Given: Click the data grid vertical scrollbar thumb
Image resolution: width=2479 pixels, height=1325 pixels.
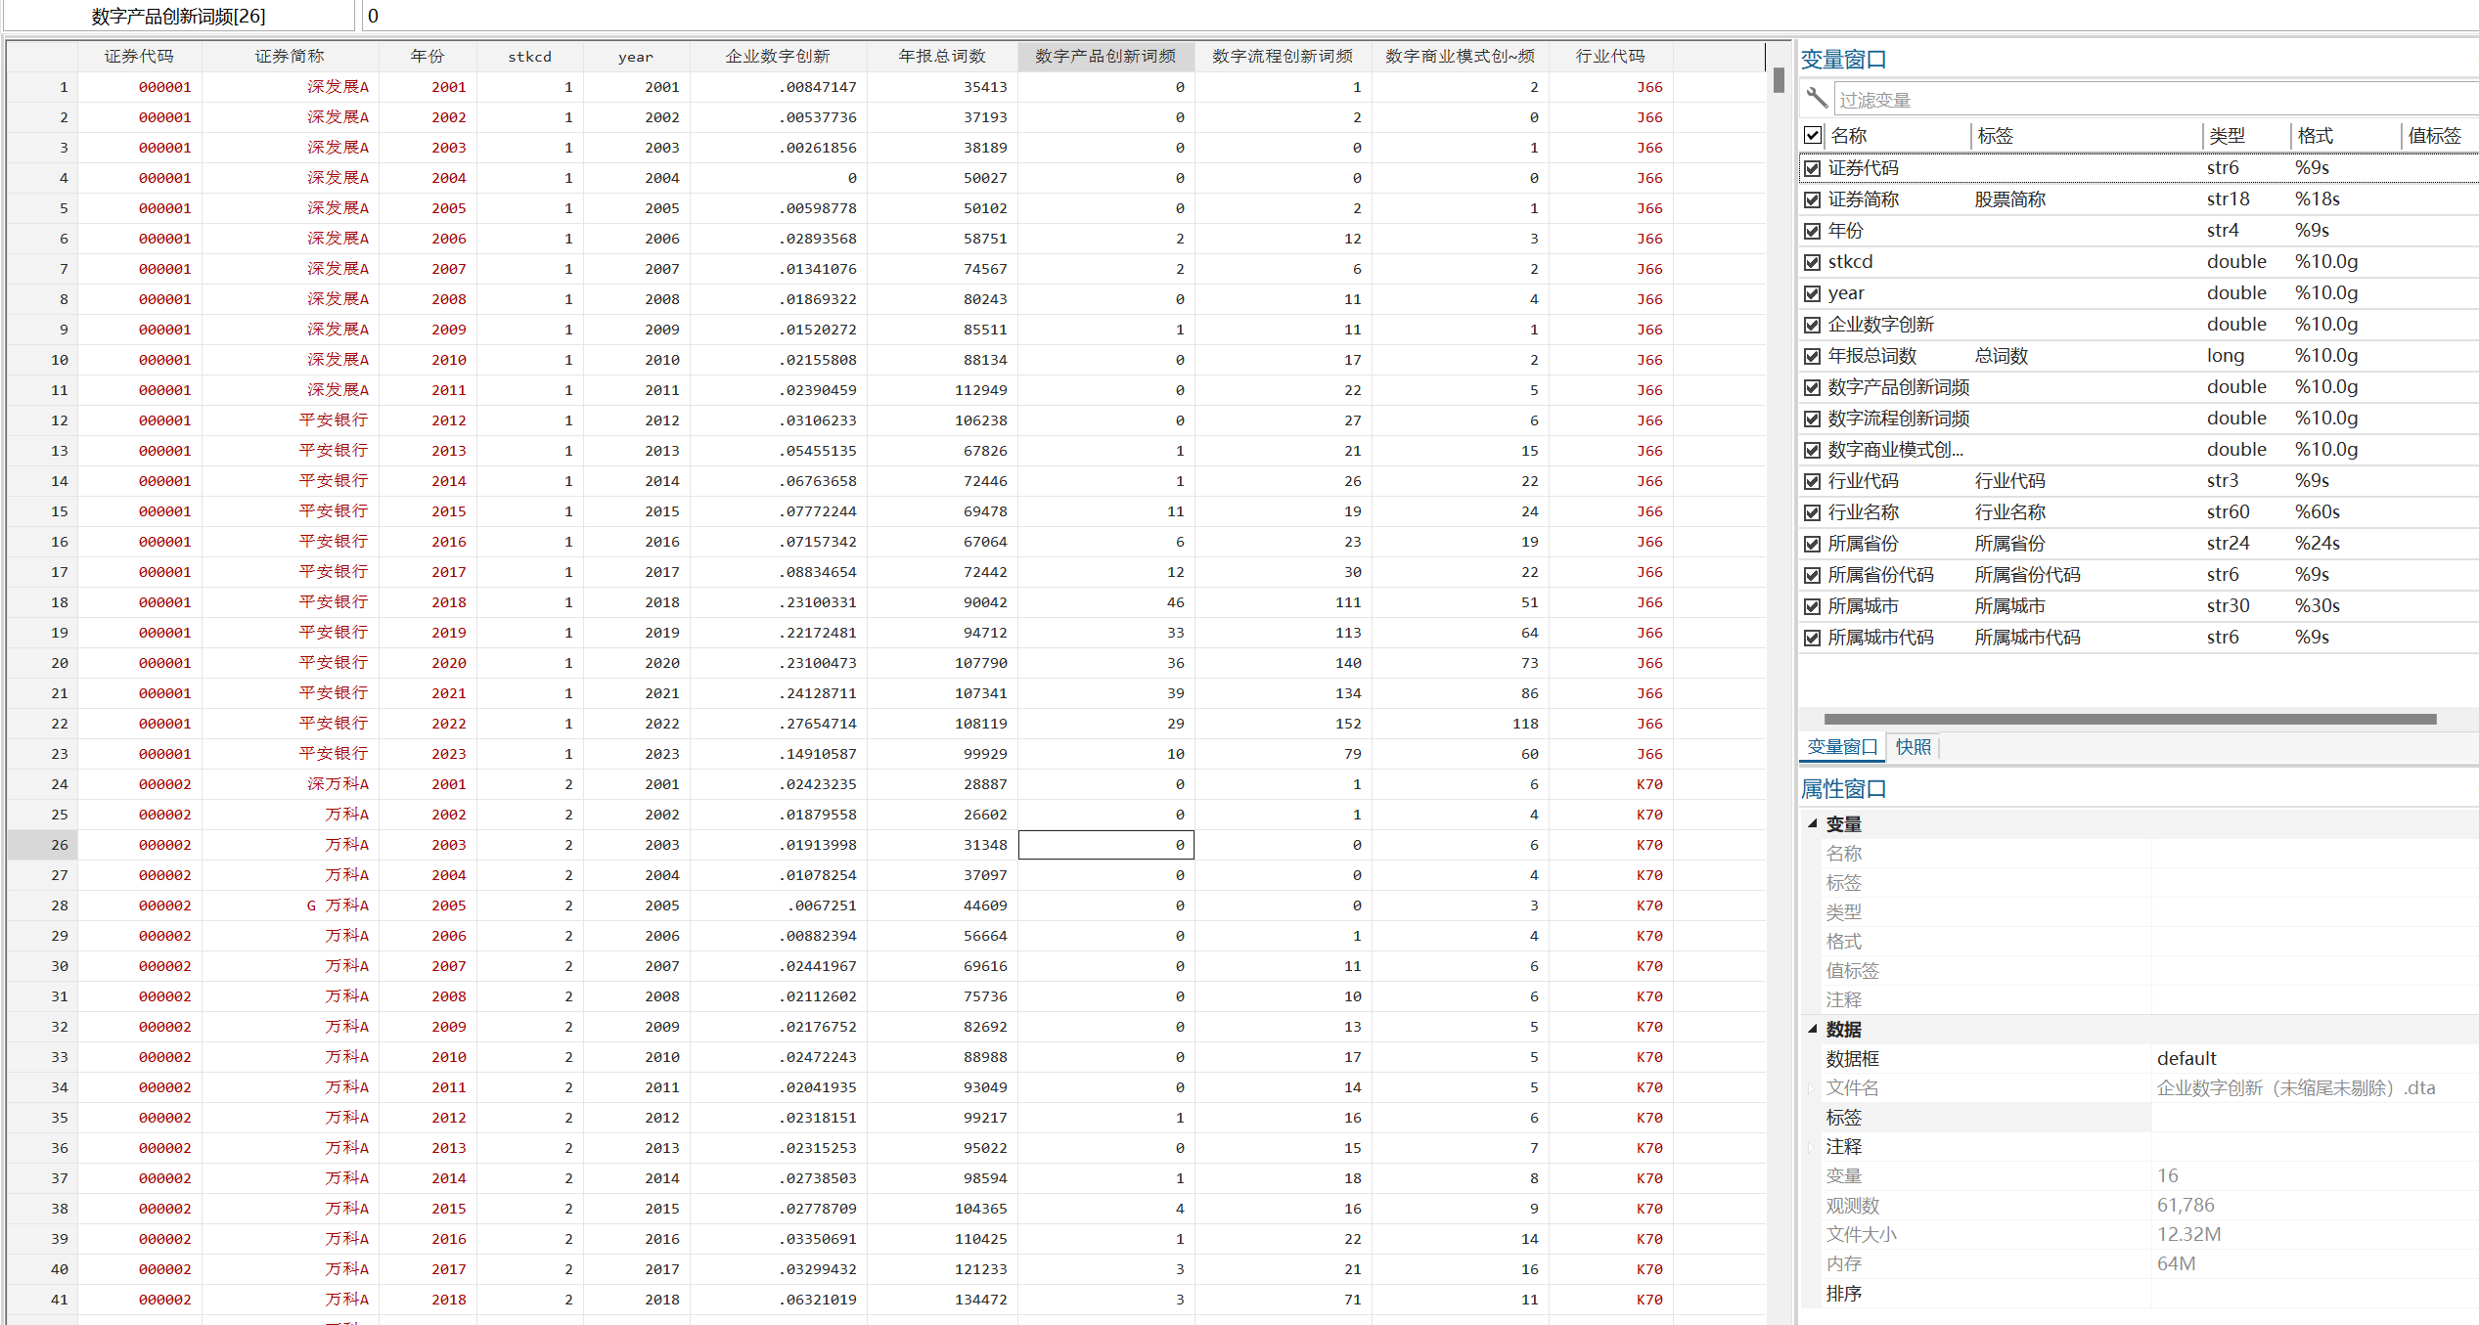Looking at the screenshot, I should point(1778,80).
